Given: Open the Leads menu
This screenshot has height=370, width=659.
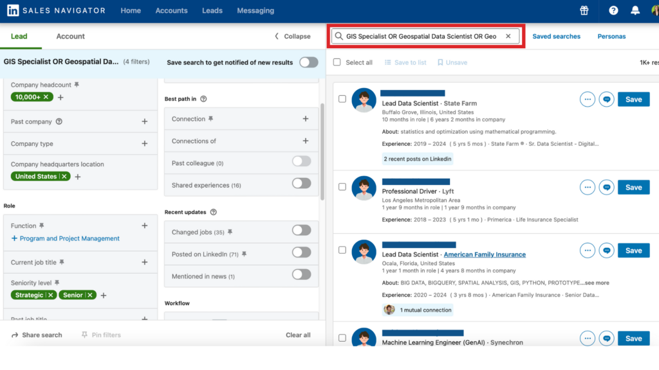Looking at the screenshot, I should coord(212,10).
